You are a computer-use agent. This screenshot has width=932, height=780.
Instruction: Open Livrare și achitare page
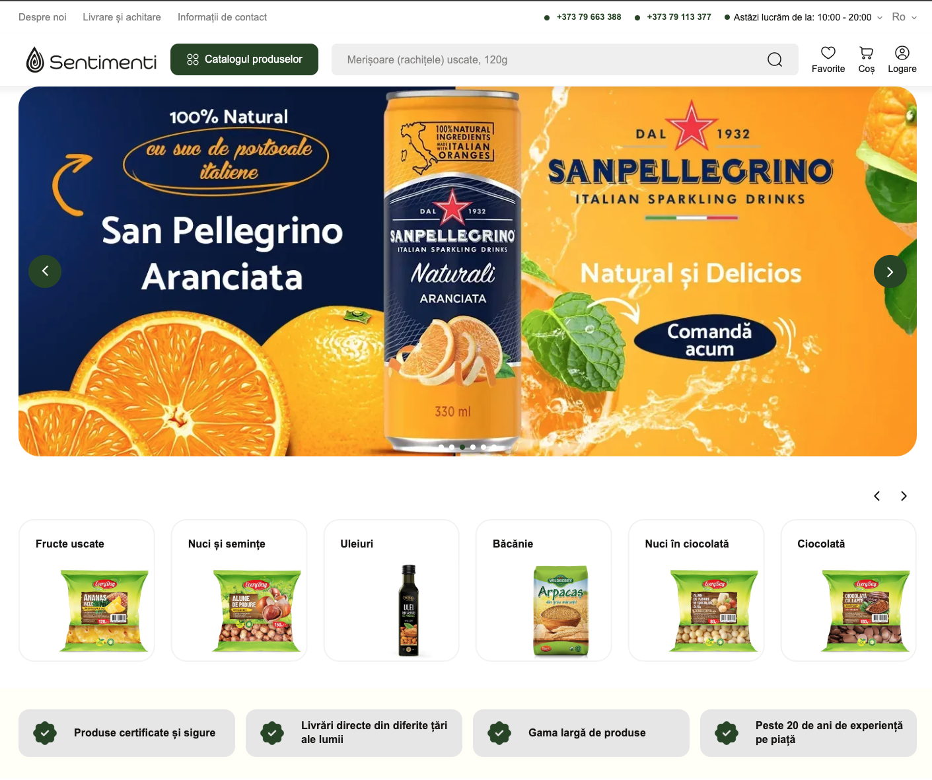pos(122,17)
